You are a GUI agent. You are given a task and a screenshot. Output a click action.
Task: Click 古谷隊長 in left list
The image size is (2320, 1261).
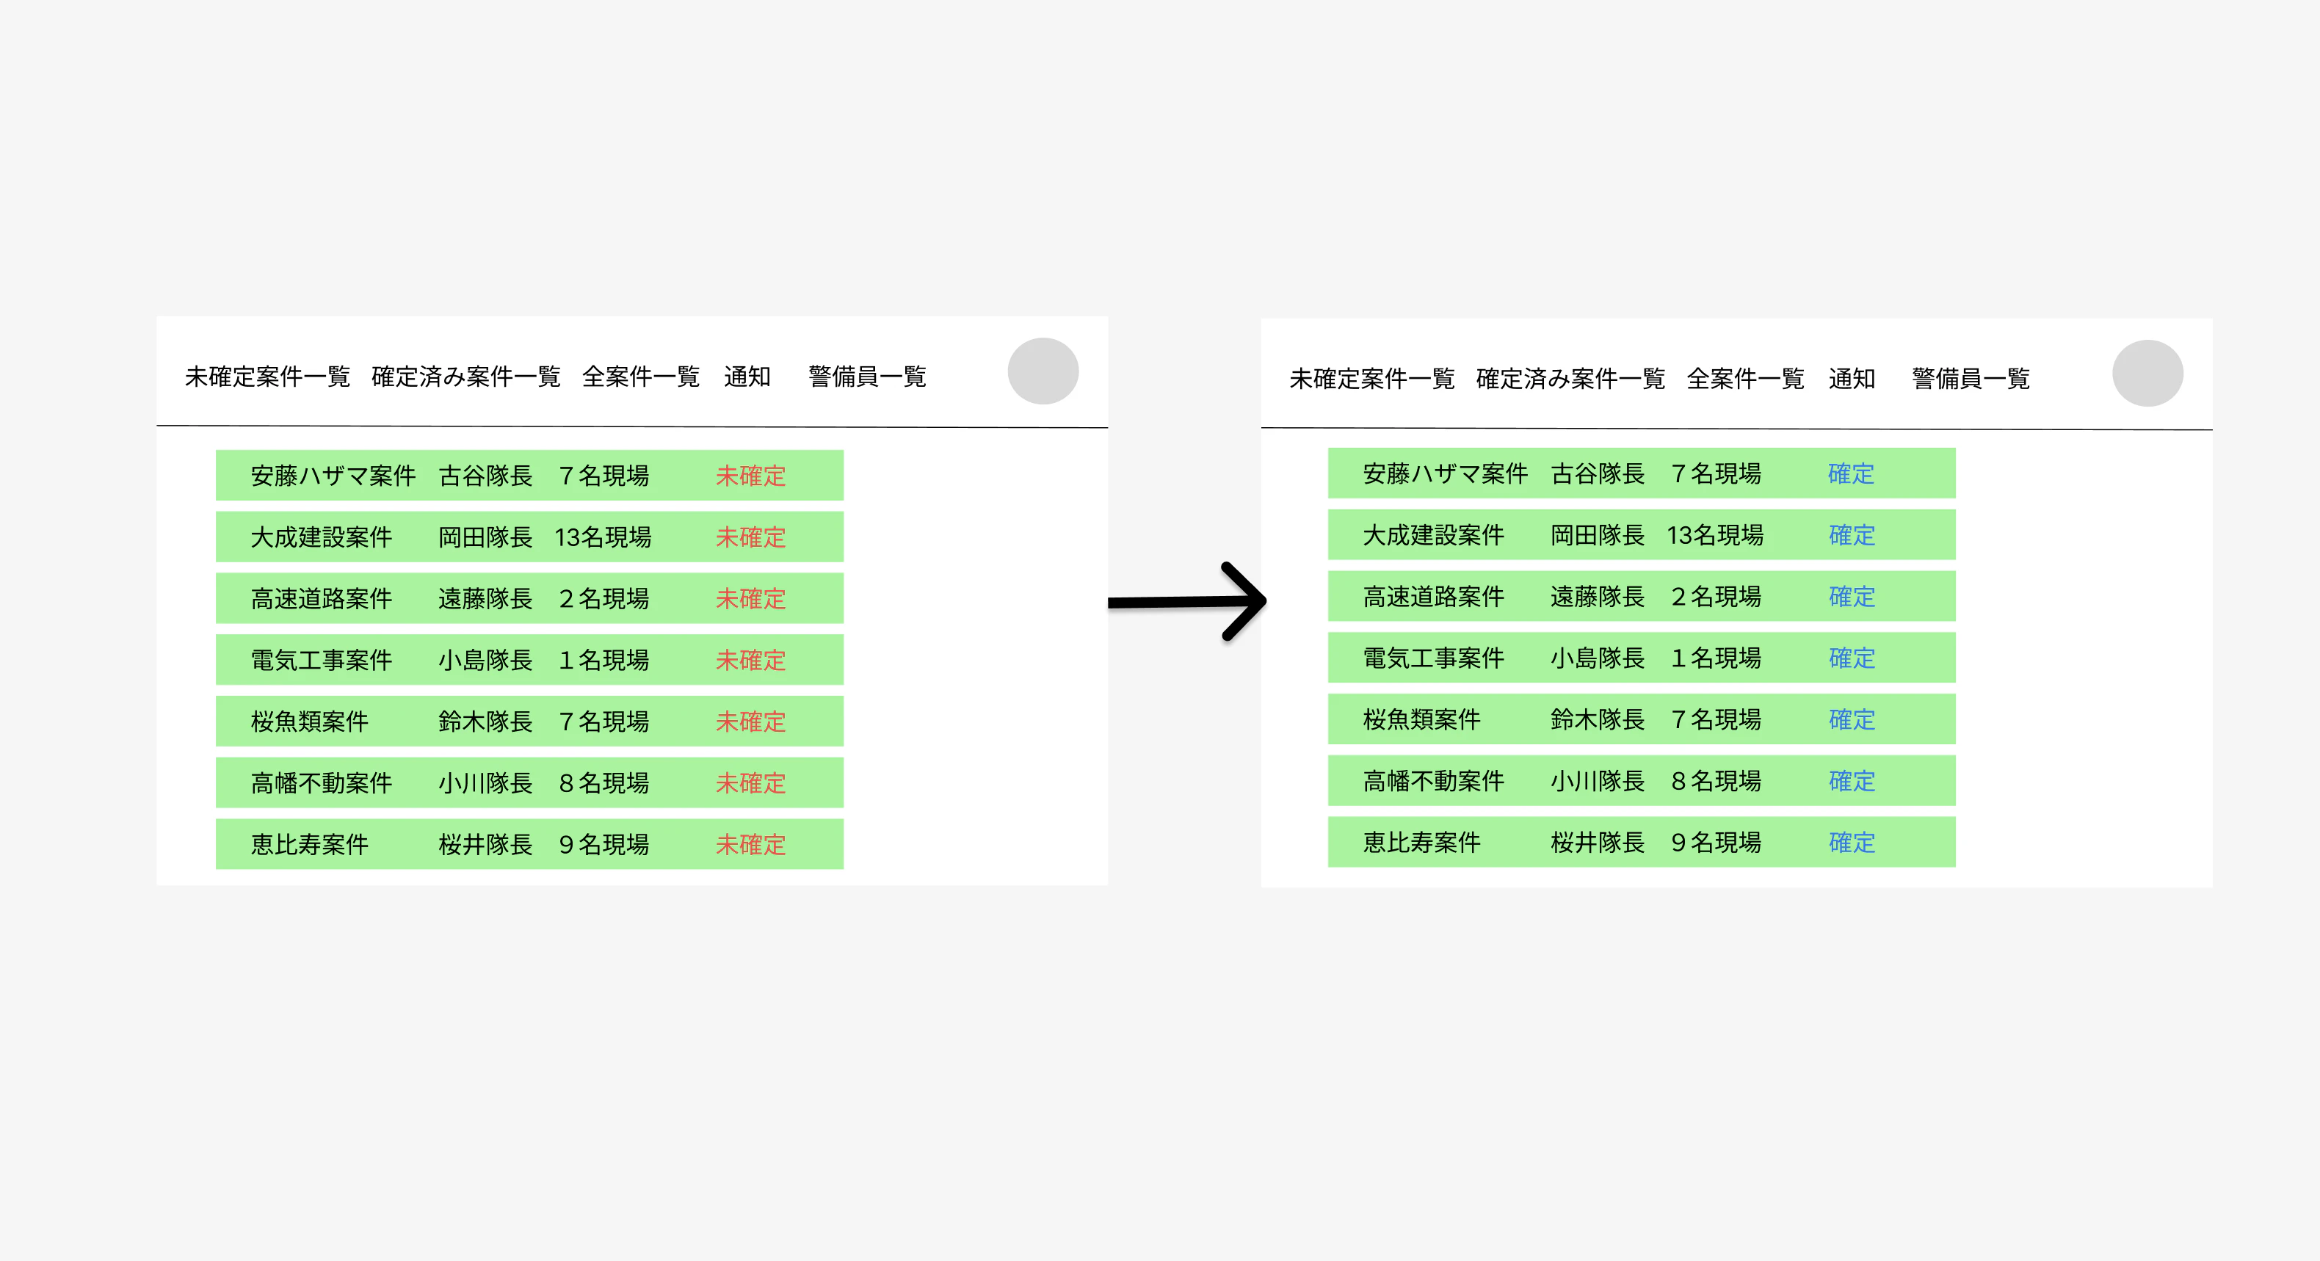tap(485, 476)
